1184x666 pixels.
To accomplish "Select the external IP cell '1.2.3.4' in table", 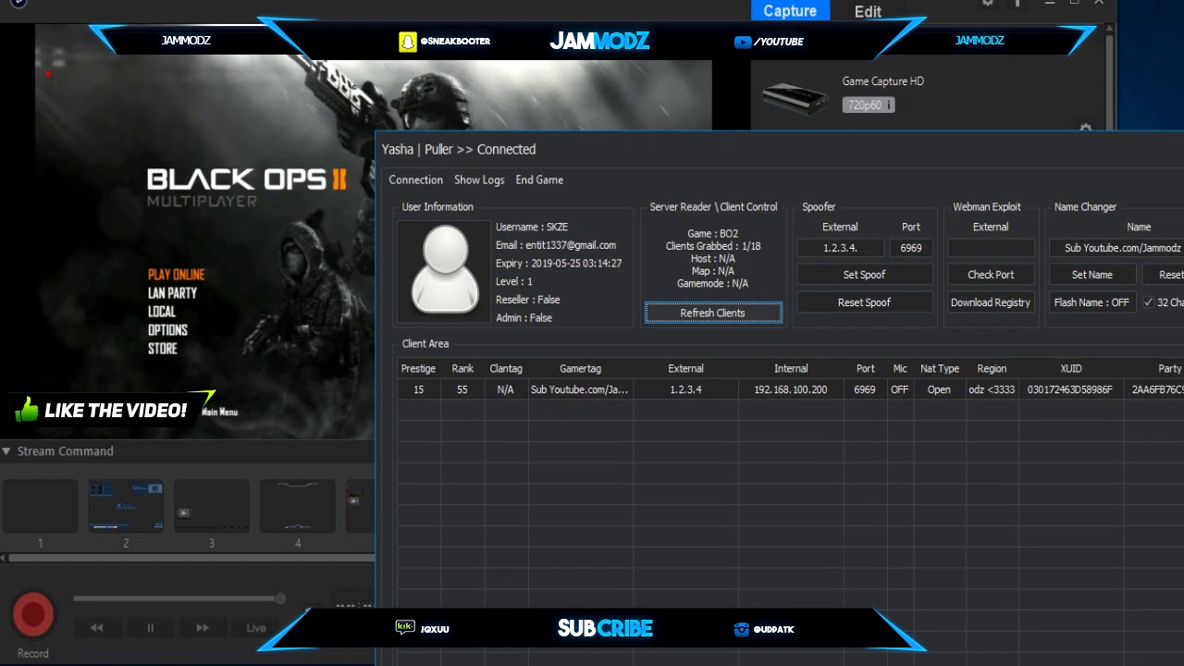I will coord(685,389).
